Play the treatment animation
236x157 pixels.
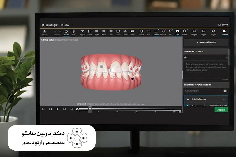click(58, 109)
